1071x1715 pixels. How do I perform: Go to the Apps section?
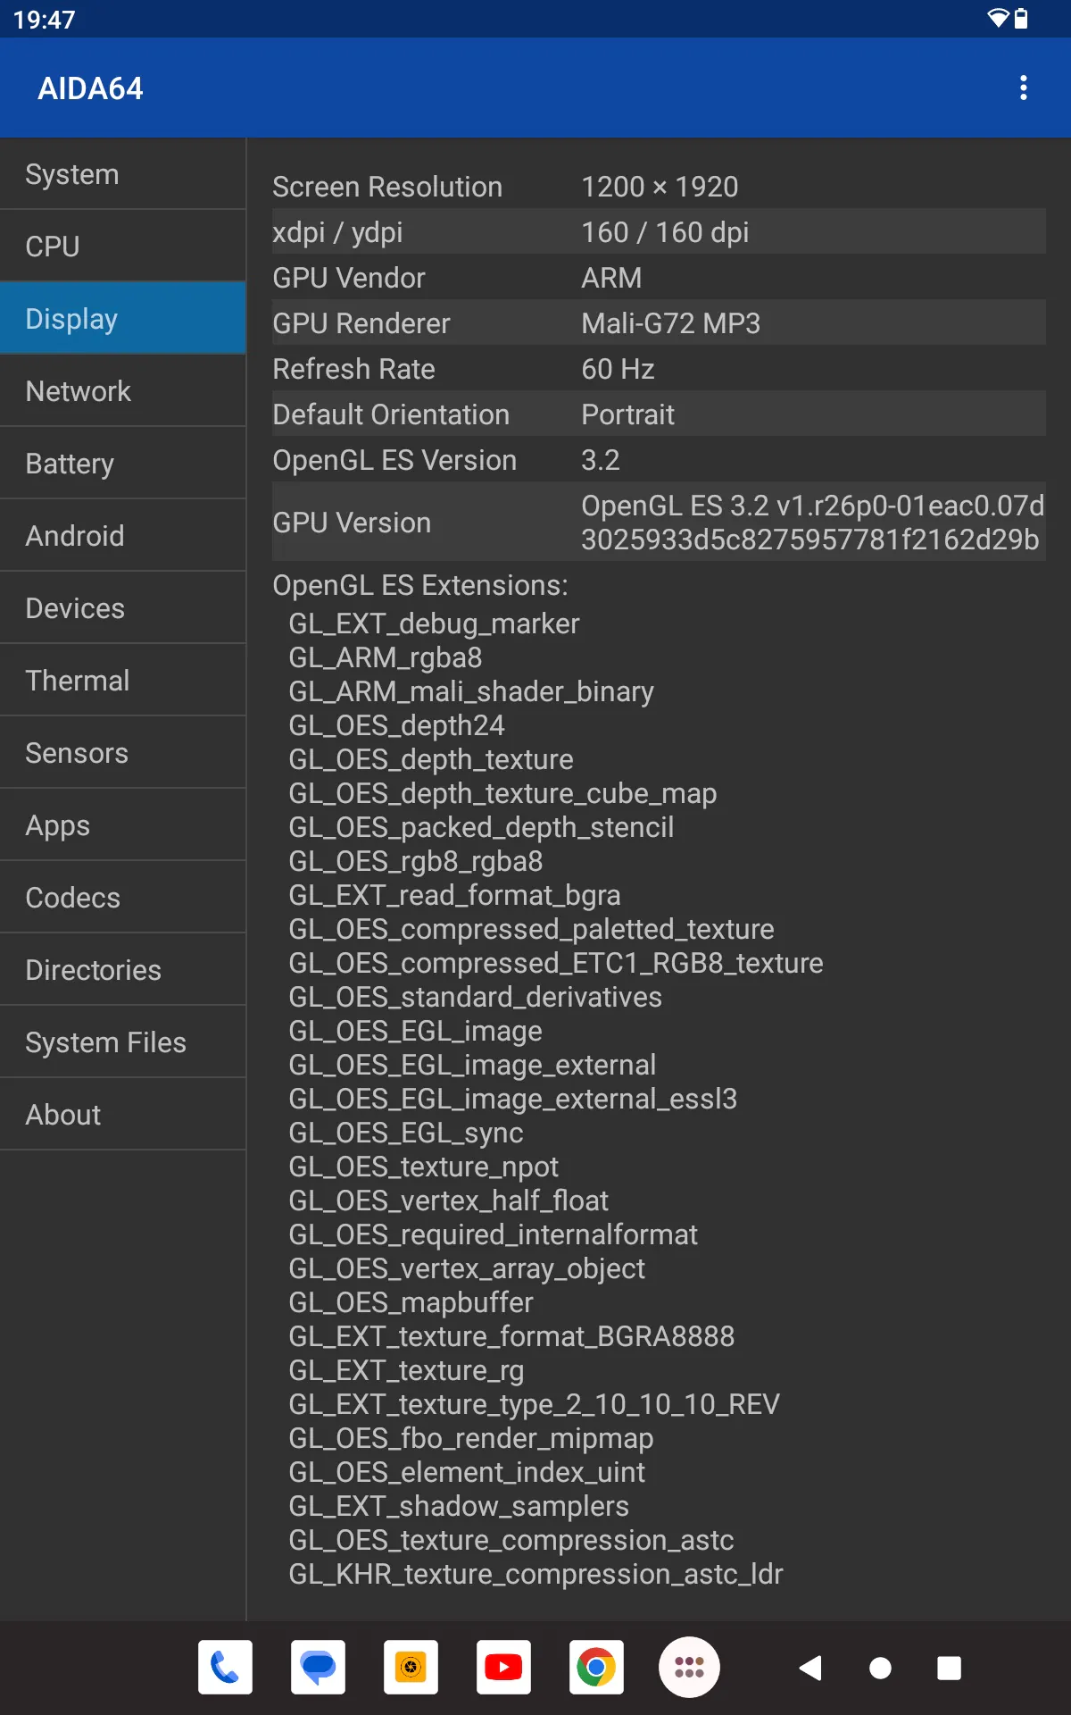coord(123,825)
